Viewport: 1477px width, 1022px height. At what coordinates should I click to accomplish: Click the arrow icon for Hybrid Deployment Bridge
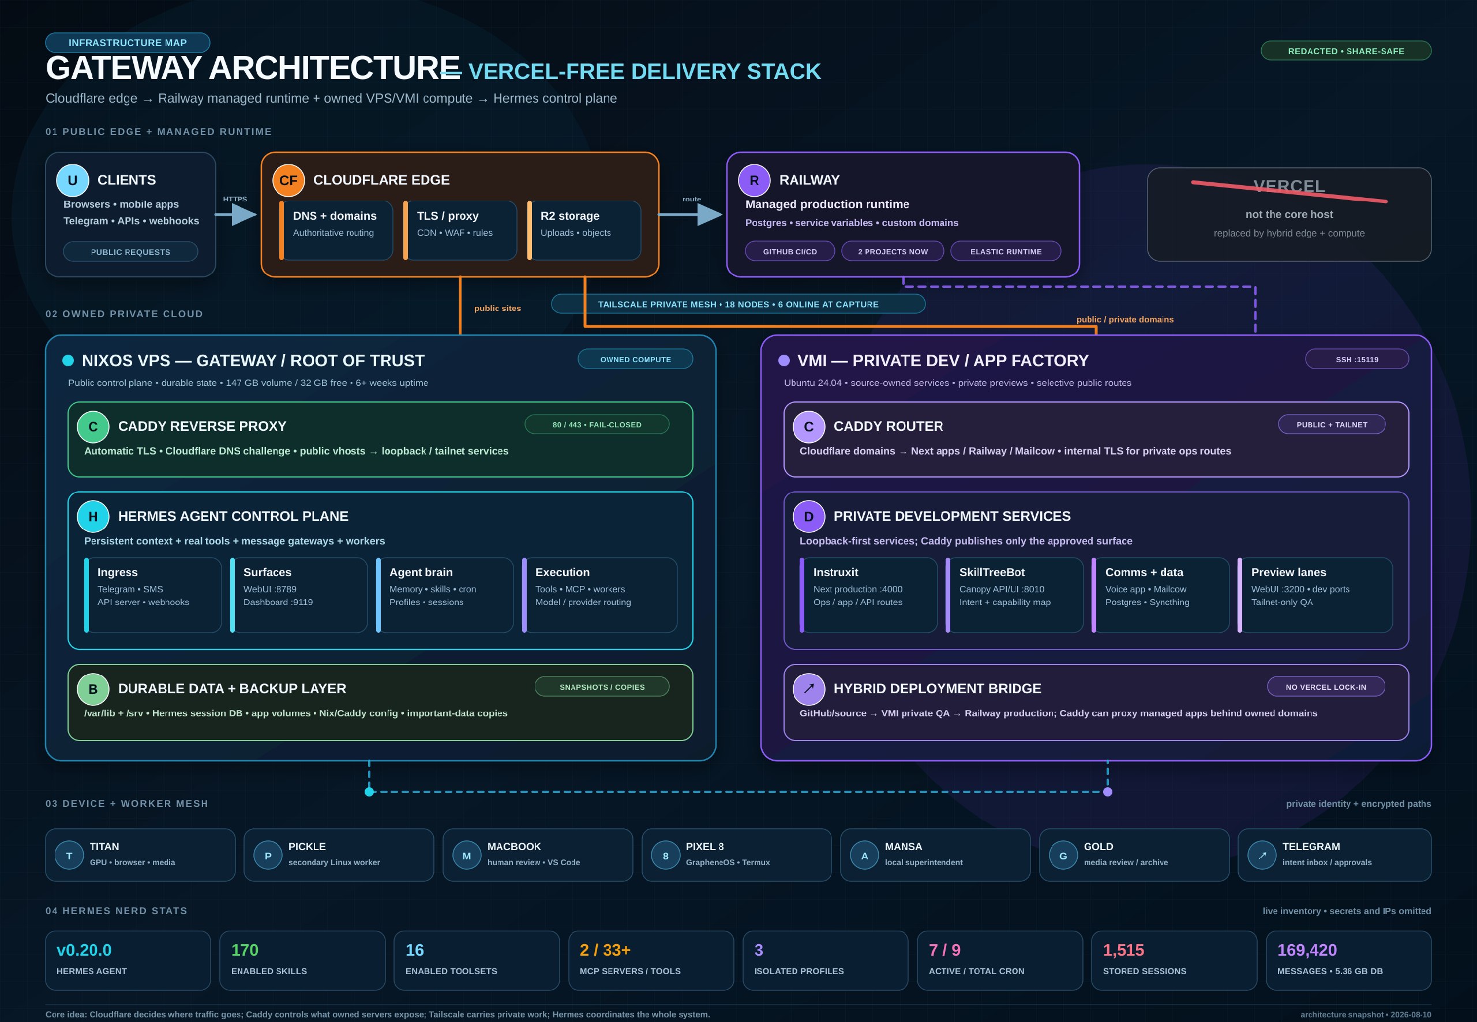coord(809,689)
